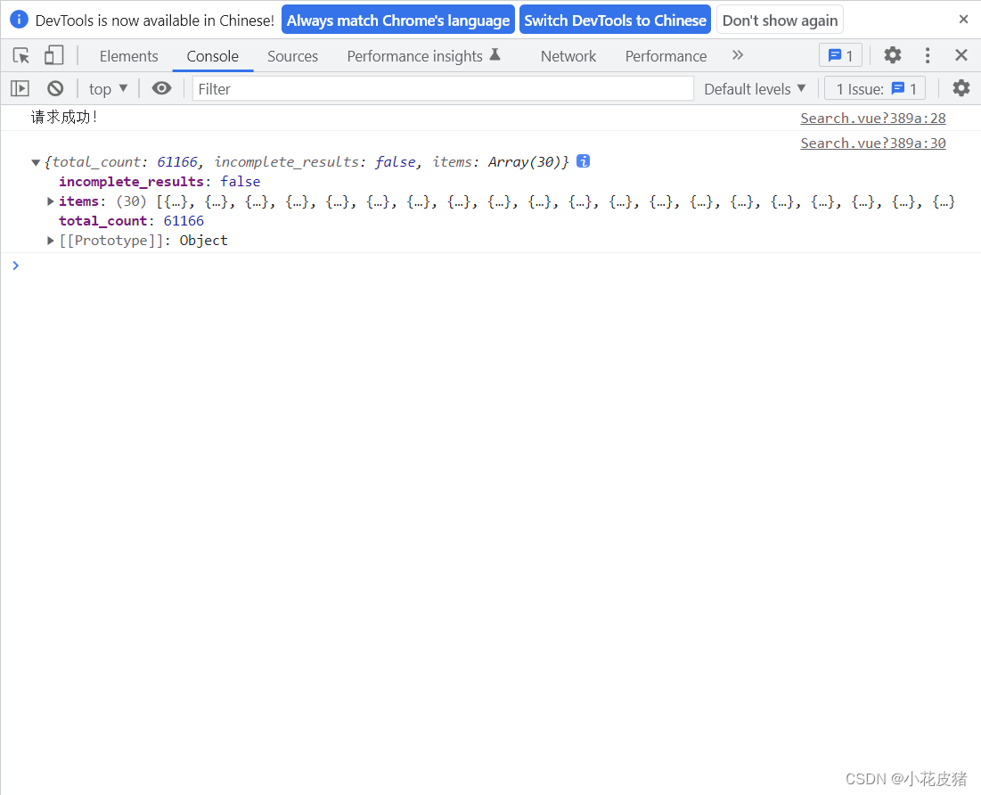Click the incomplete_results property
This screenshot has height=795, width=981.
pos(159,182)
